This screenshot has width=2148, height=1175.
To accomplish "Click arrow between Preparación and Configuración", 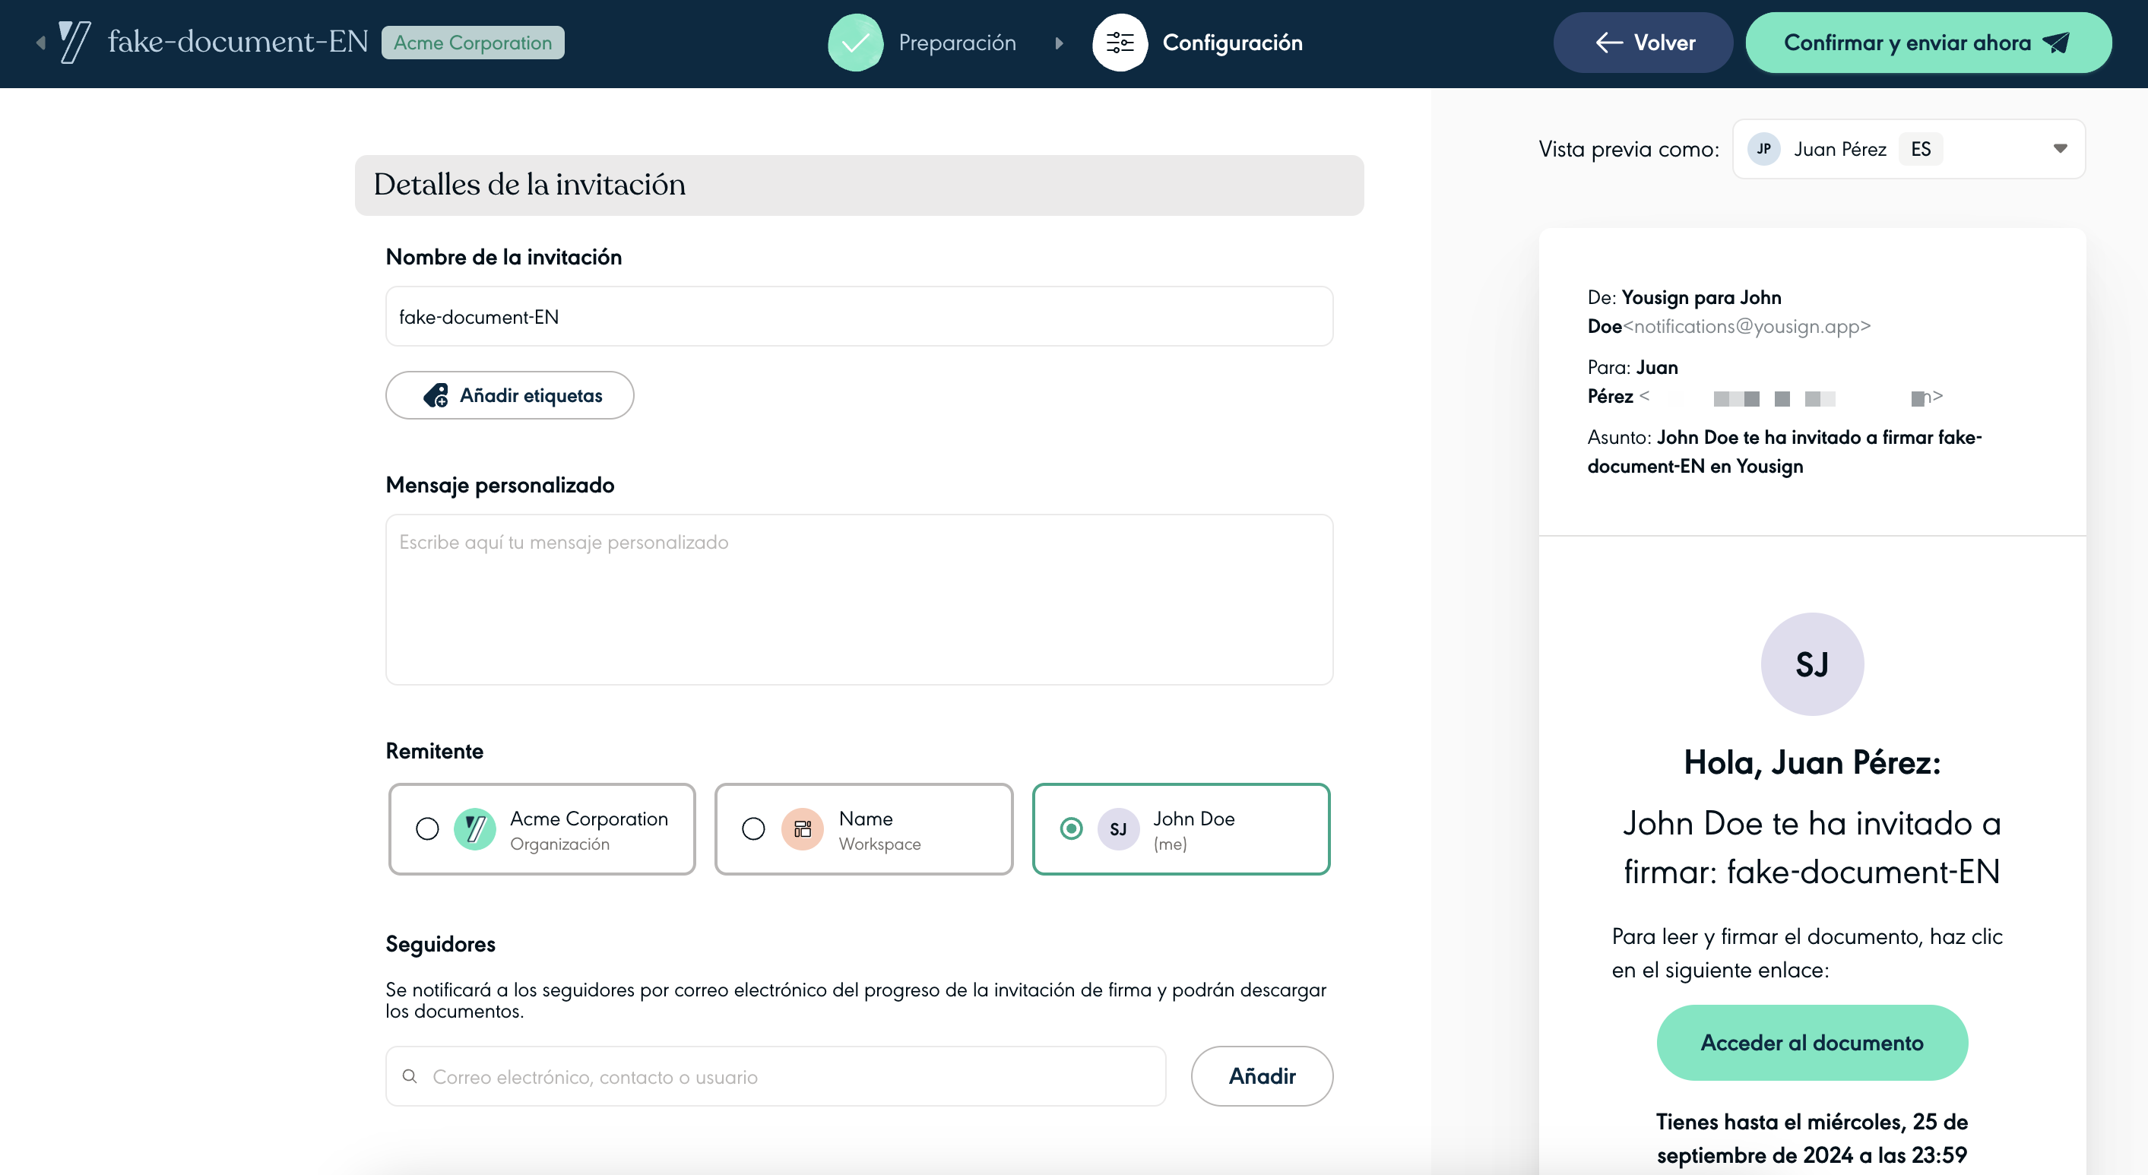I will (1058, 43).
